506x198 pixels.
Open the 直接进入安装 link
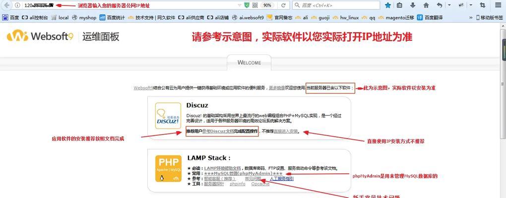click(286, 131)
